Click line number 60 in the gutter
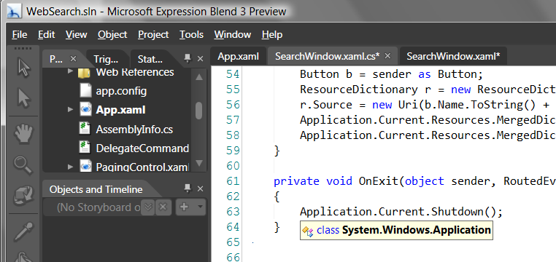This screenshot has width=556, height=262. coord(233,165)
